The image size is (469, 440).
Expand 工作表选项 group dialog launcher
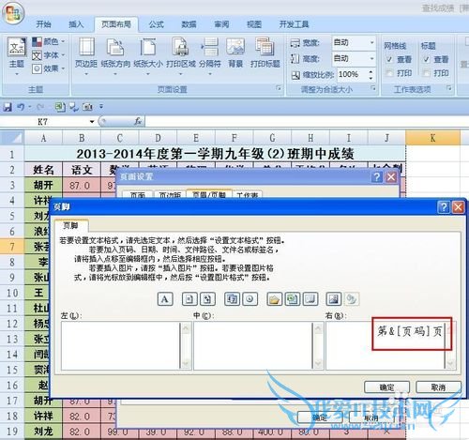(x=449, y=88)
